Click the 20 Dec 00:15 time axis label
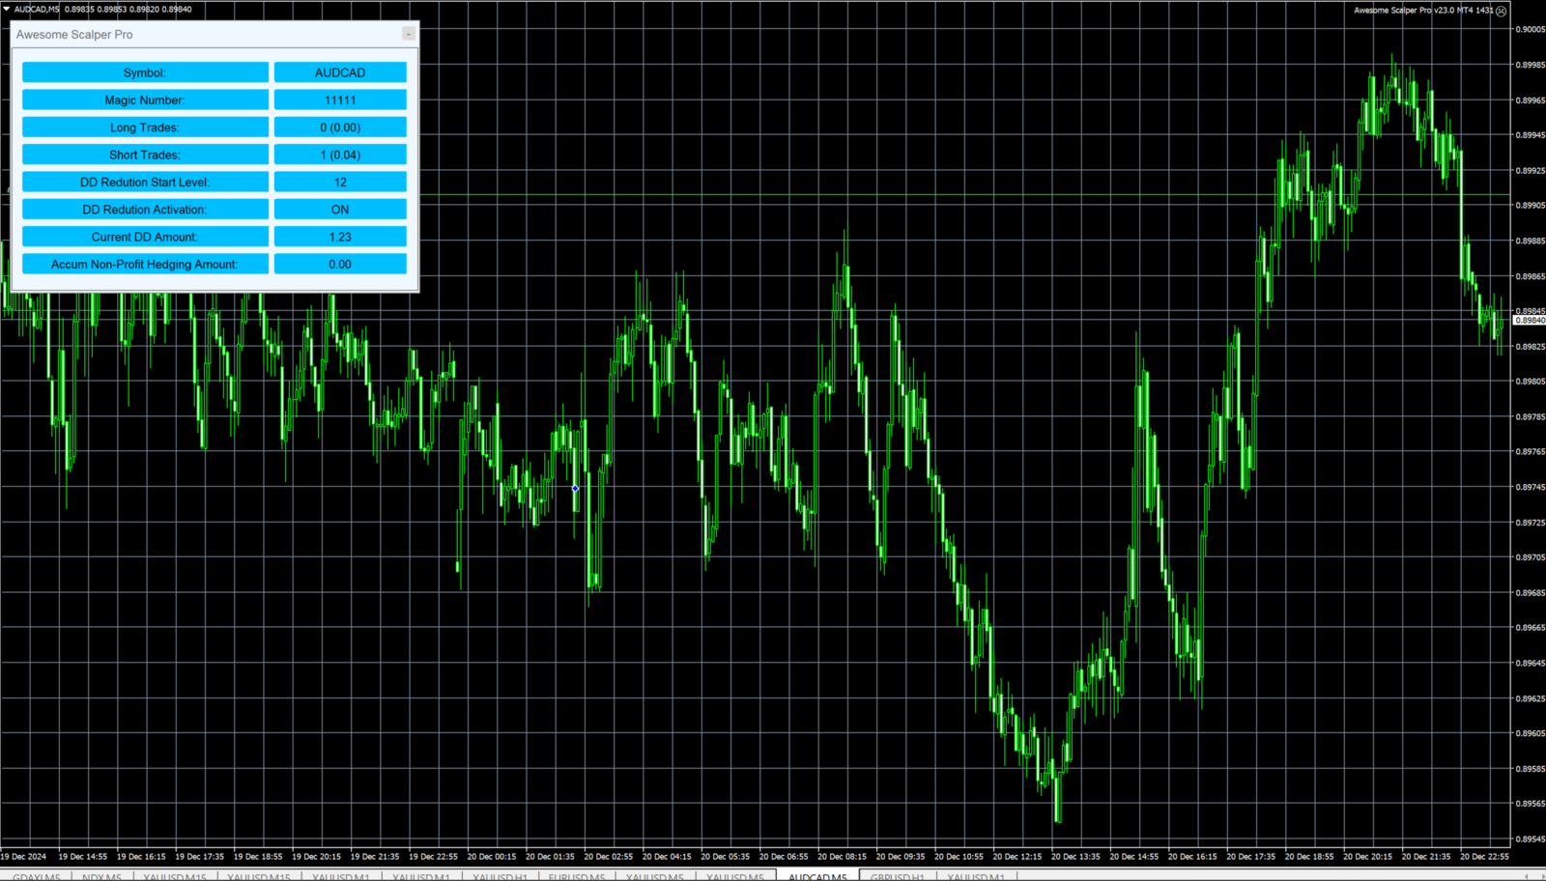This screenshot has height=881, width=1546. pyautogui.click(x=492, y=856)
